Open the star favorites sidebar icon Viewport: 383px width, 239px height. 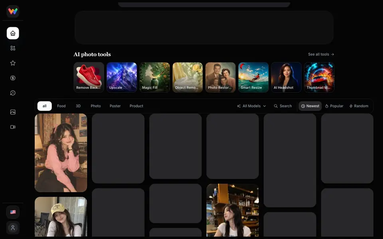click(x=13, y=63)
